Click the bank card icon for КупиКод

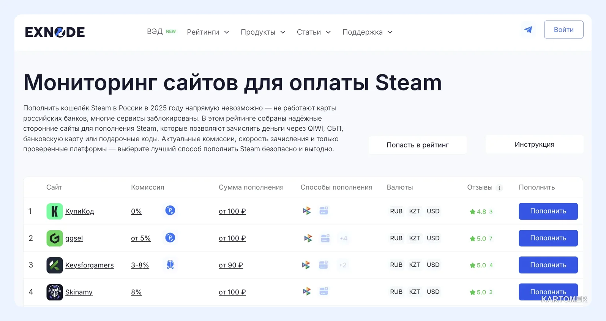[x=324, y=210]
